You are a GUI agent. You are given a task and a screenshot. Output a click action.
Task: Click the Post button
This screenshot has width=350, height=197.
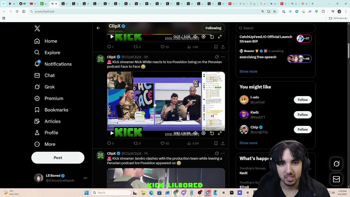(58, 158)
